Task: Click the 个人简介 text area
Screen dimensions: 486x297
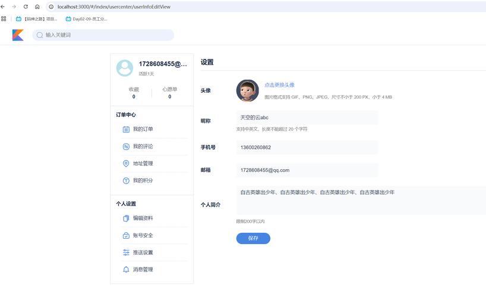Action: click(360, 200)
